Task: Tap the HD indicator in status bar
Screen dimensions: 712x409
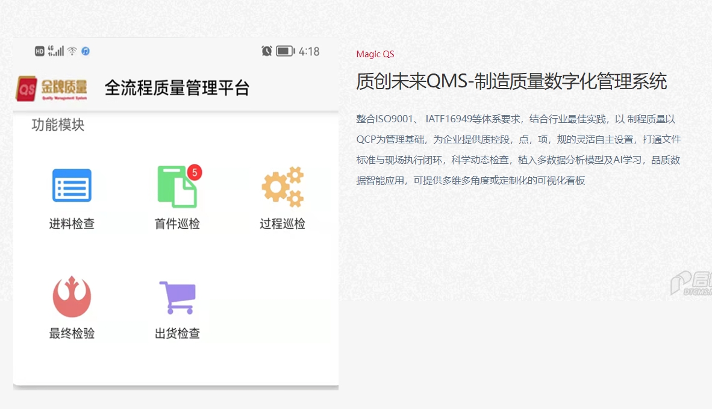Action: (x=40, y=51)
